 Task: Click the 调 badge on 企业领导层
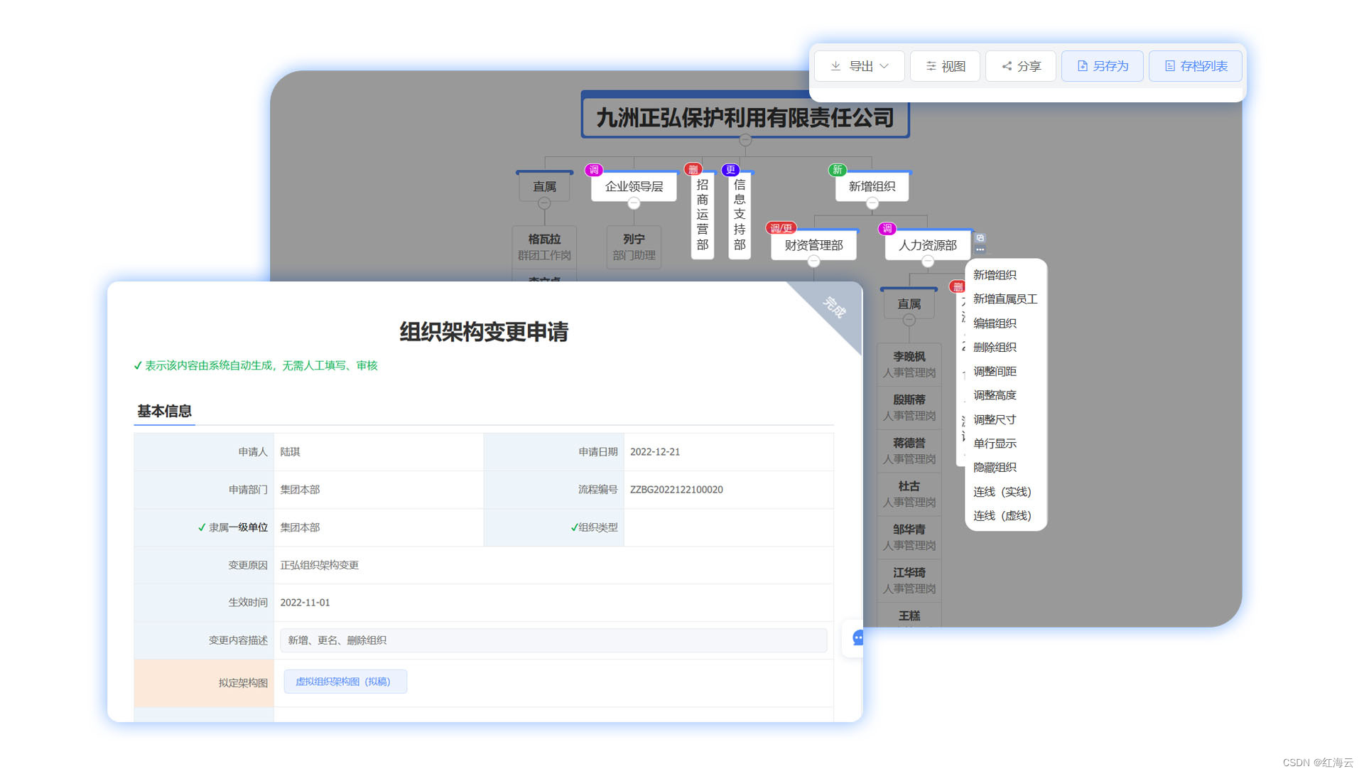tap(593, 170)
